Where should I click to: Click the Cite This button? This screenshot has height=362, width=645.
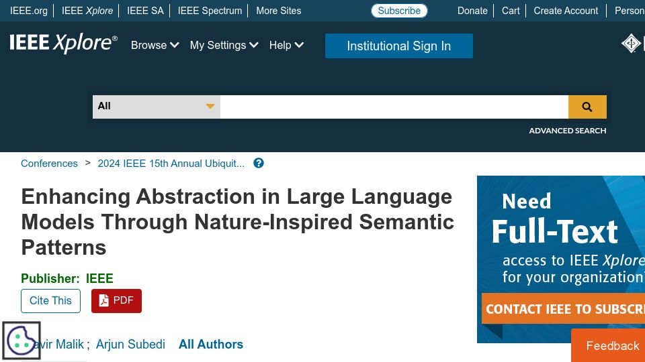point(50,301)
